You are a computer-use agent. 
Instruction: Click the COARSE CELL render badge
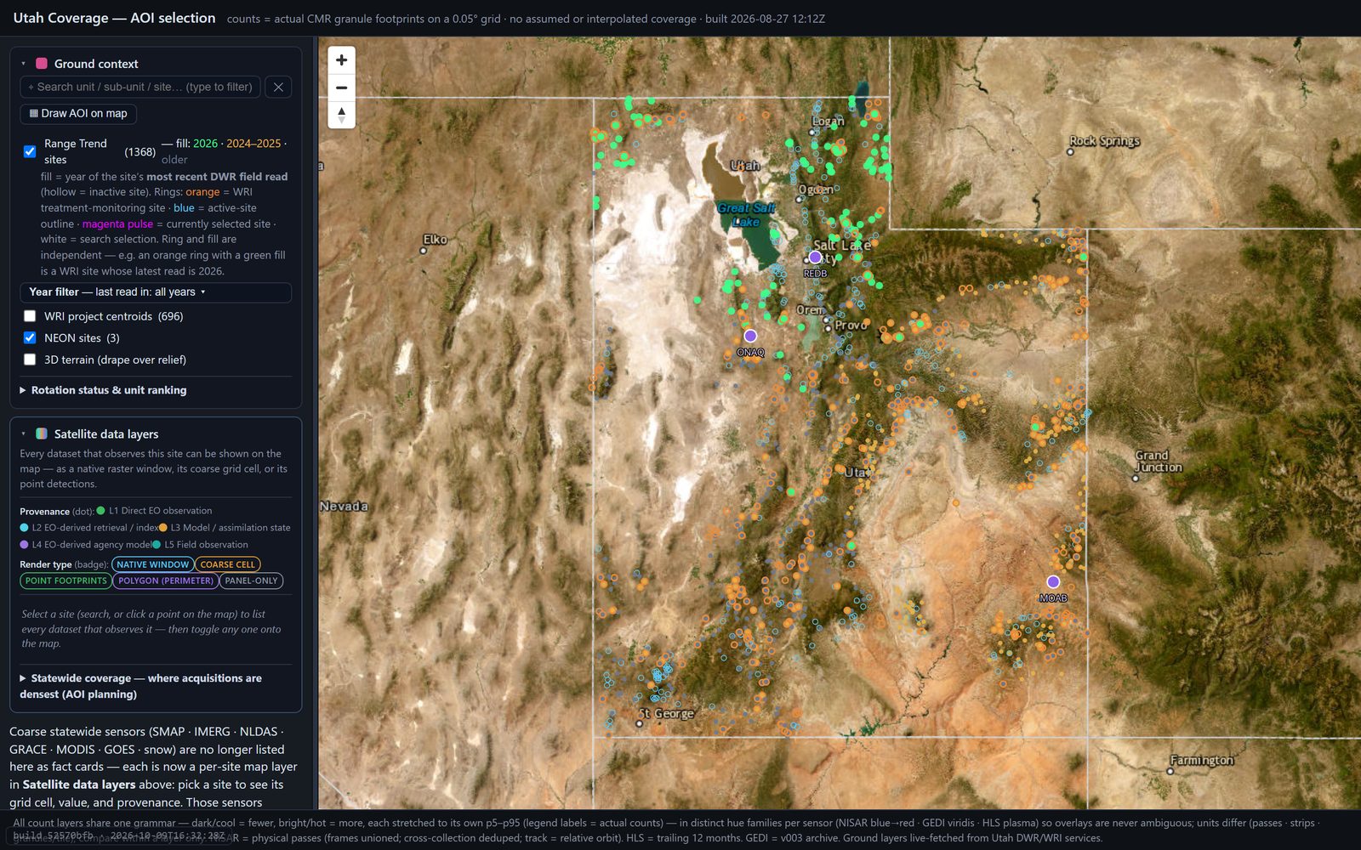click(228, 564)
